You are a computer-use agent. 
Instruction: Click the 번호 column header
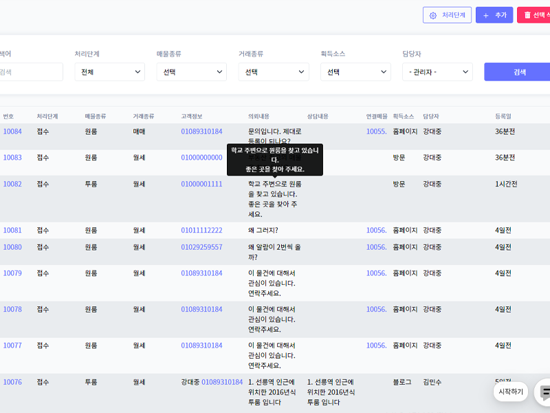tap(8, 116)
